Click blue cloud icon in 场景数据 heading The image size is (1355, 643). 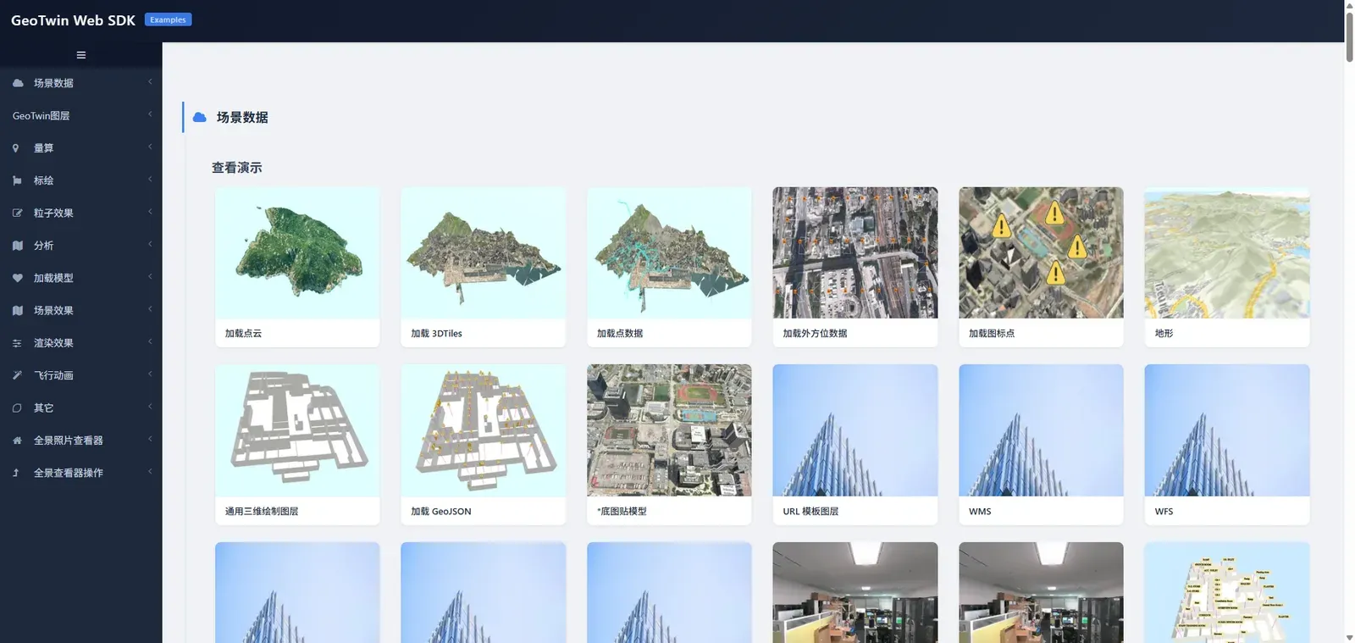coord(200,118)
